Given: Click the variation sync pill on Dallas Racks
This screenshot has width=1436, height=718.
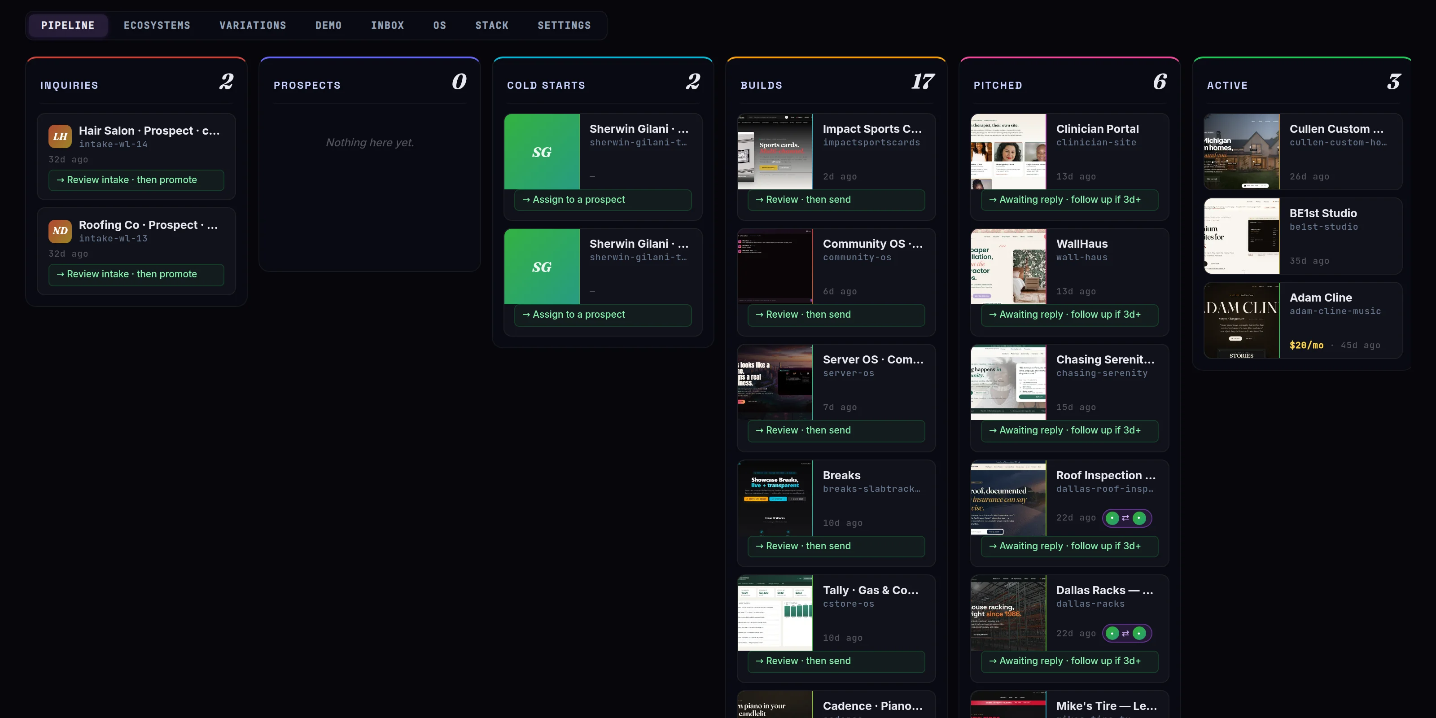Looking at the screenshot, I should click(1127, 633).
